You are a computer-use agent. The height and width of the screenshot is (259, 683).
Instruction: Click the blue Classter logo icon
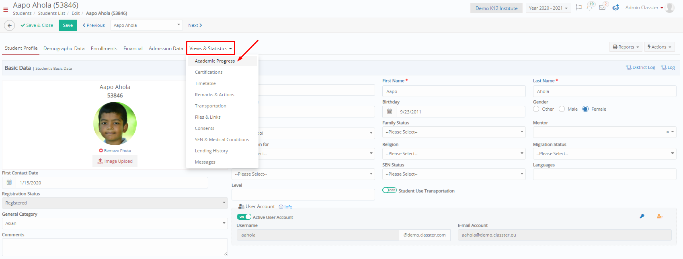point(615,8)
